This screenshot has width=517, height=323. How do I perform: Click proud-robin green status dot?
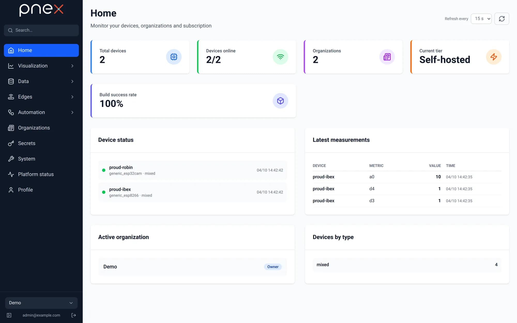(104, 170)
